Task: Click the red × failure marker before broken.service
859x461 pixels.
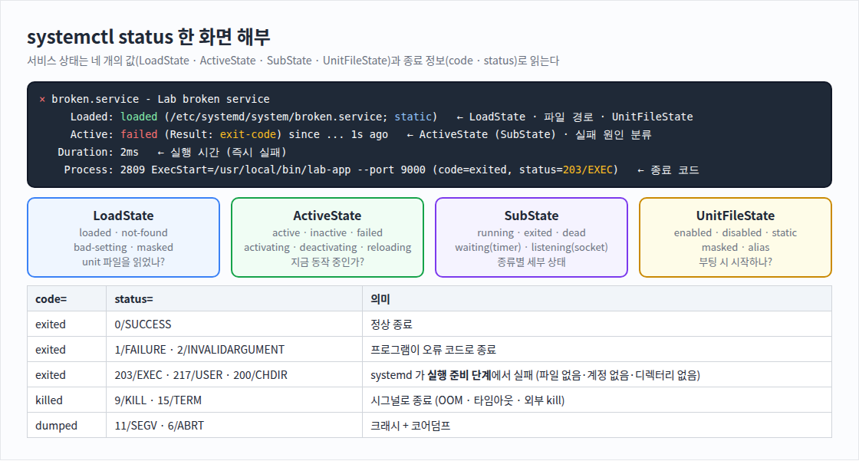Action: click(42, 99)
